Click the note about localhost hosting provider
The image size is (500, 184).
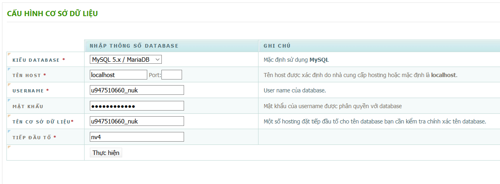point(360,75)
